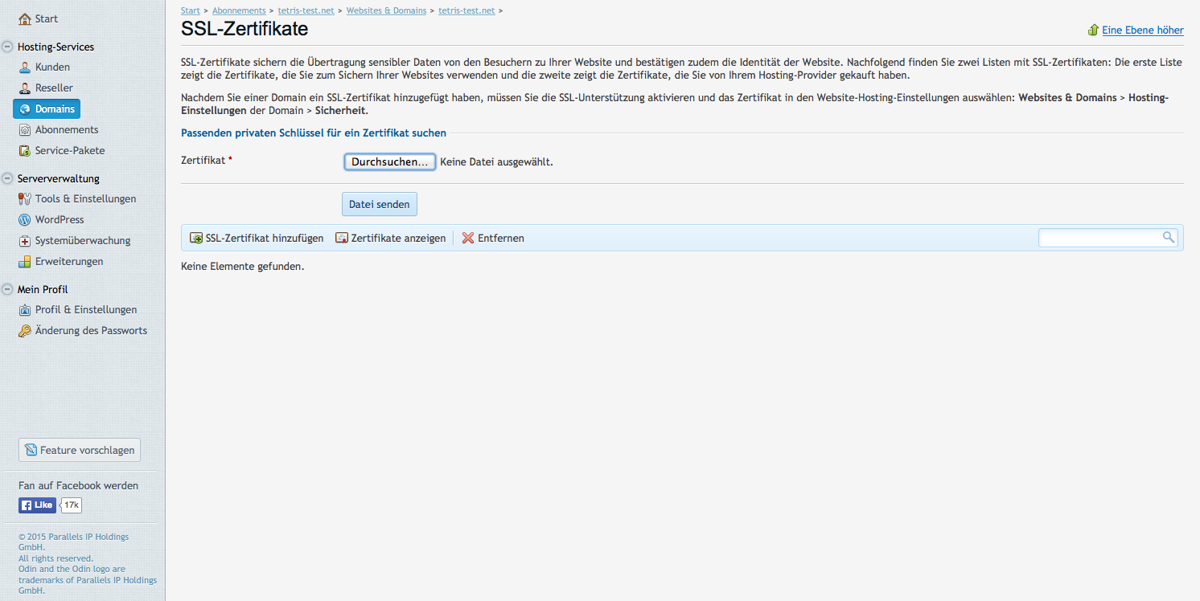Click the WordPress logo icon
Viewport: 1200px width, 601px height.
pos(25,220)
